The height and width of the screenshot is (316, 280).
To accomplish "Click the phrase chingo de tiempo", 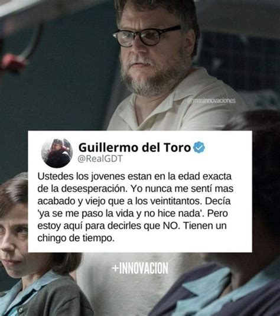I will pos(76,238).
